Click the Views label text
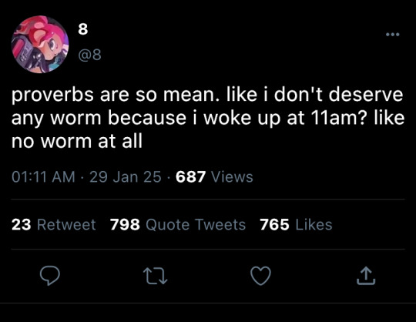 (x=232, y=177)
